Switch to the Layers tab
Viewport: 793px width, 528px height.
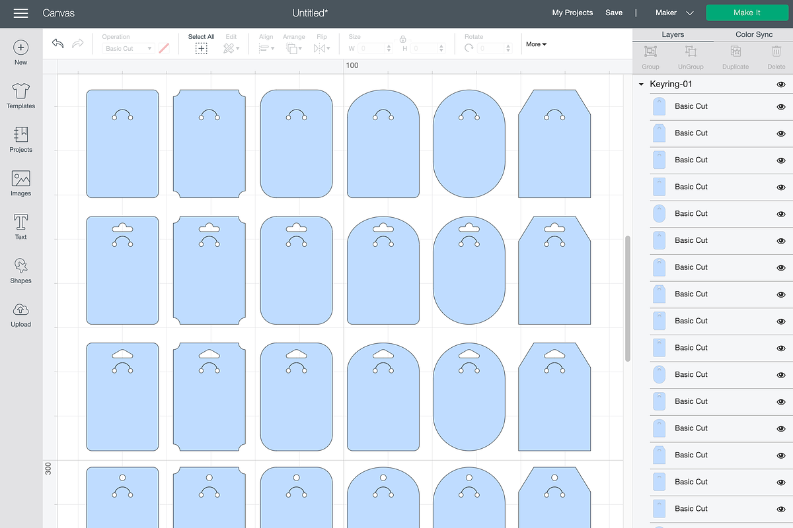[673, 34]
